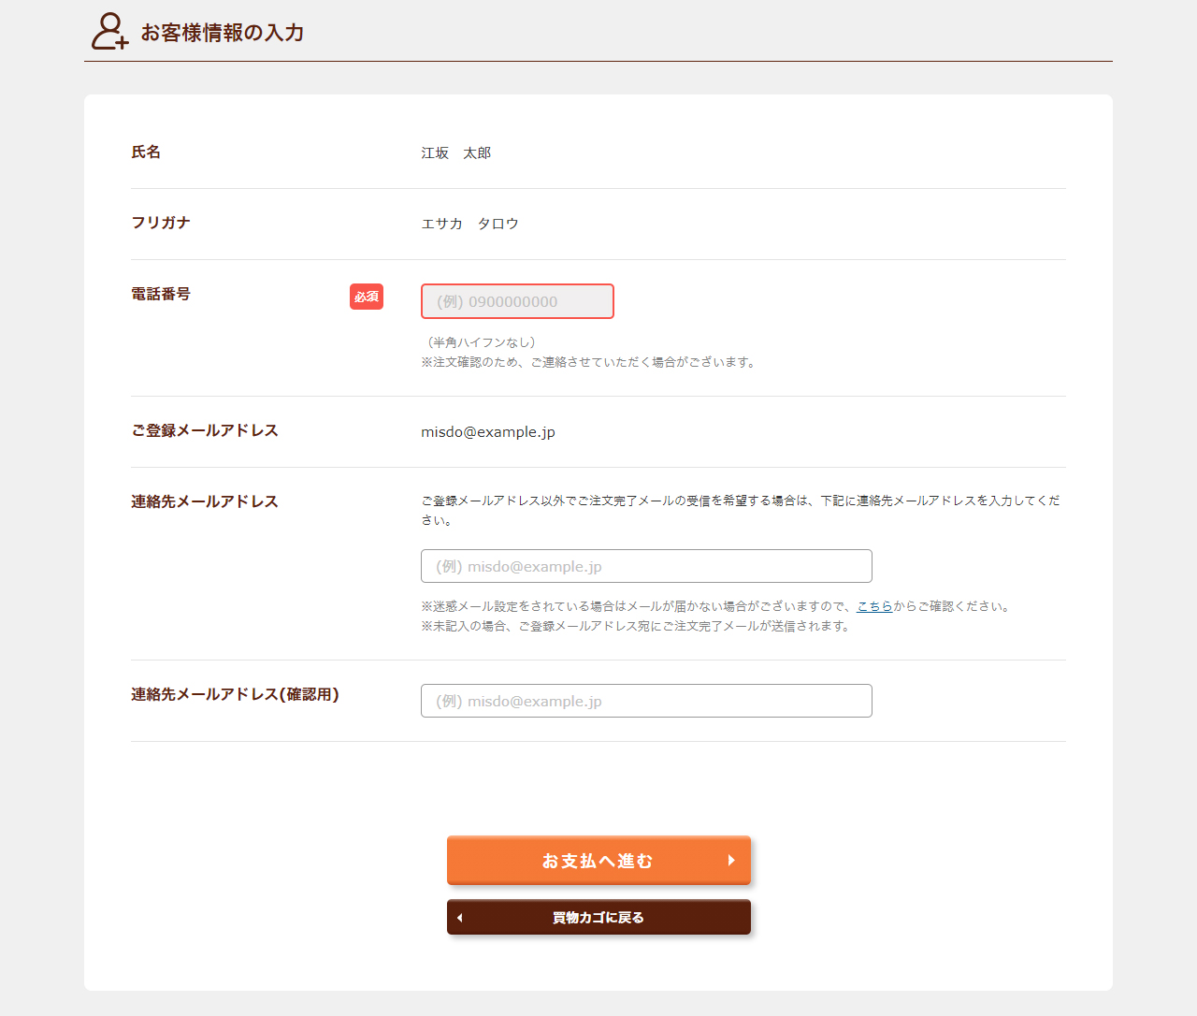
Task: Click the (半角ハイフンなし) hint text
Action: point(481,342)
